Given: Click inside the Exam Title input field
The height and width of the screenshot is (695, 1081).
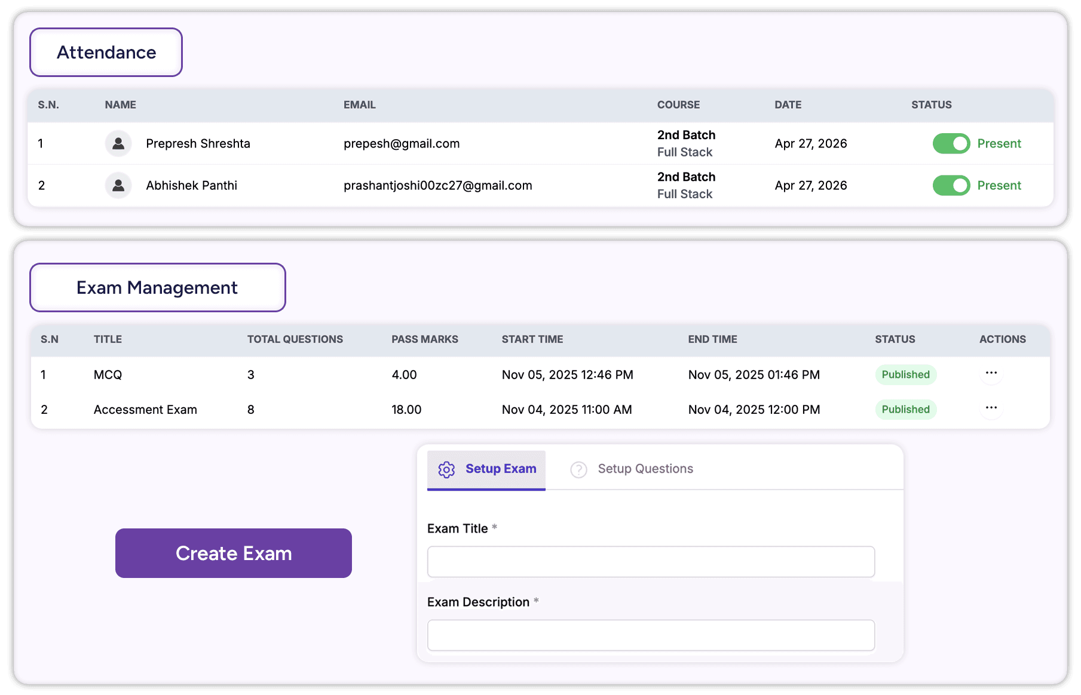Looking at the screenshot, I should 650,561.
